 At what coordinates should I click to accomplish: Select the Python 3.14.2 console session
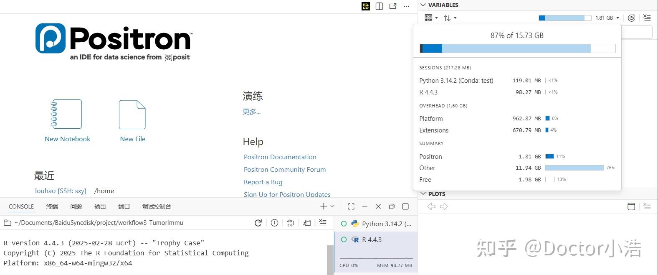point(376,224)
